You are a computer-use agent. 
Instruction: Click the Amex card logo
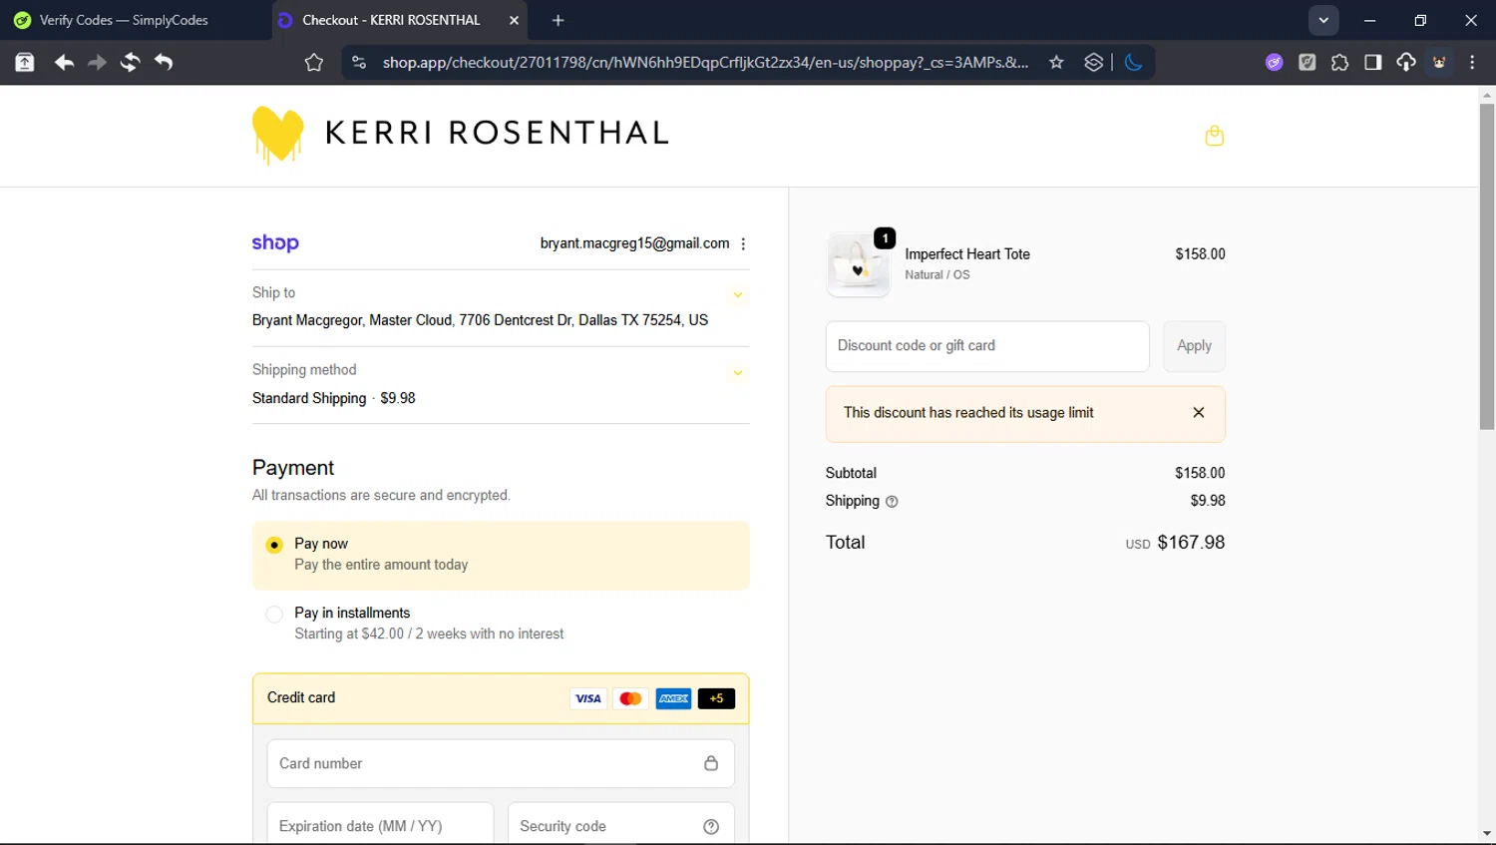(x=673, y=698)
